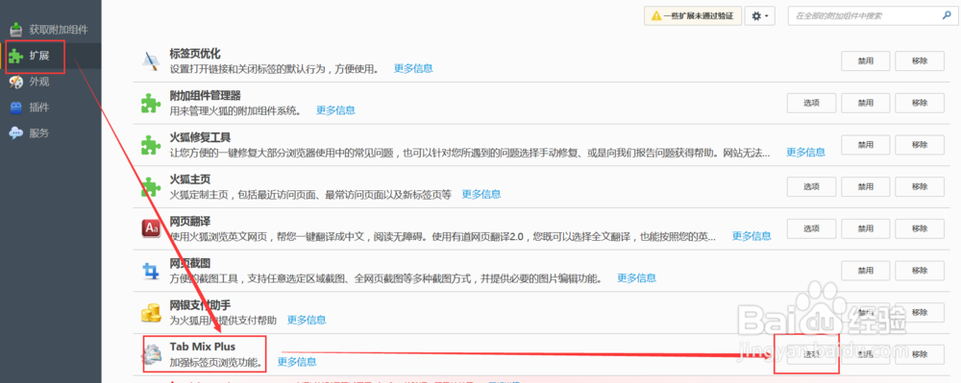Open the 获取附加组件 section
The width and height of the screenshot is (961, 383).
tap(49, 30)
